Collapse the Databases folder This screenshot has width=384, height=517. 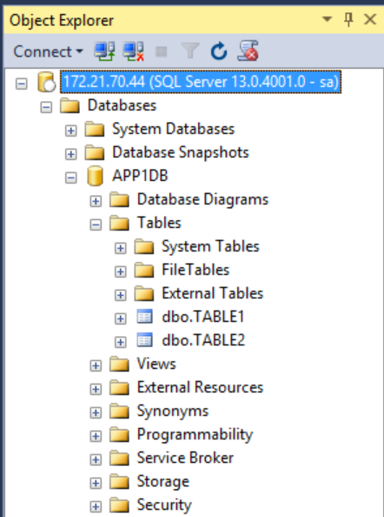(46, 107)
